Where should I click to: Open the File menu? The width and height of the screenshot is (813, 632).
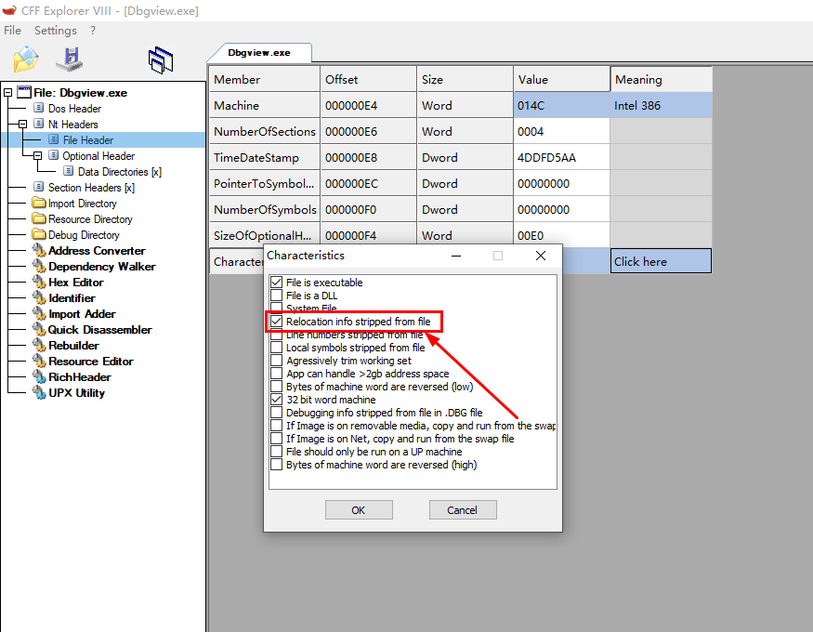(x=12, y=31)
